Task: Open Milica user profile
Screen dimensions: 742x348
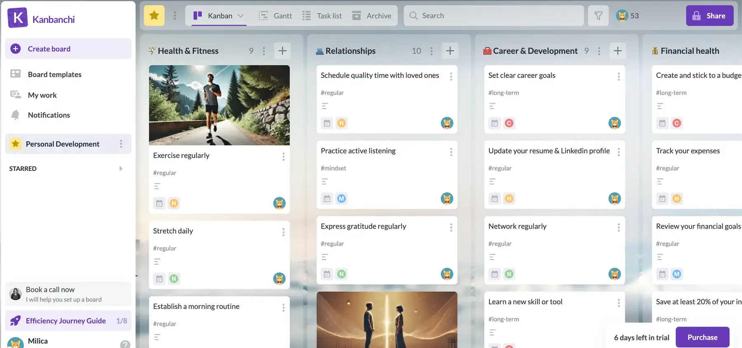Action: [x=38, y=341]
